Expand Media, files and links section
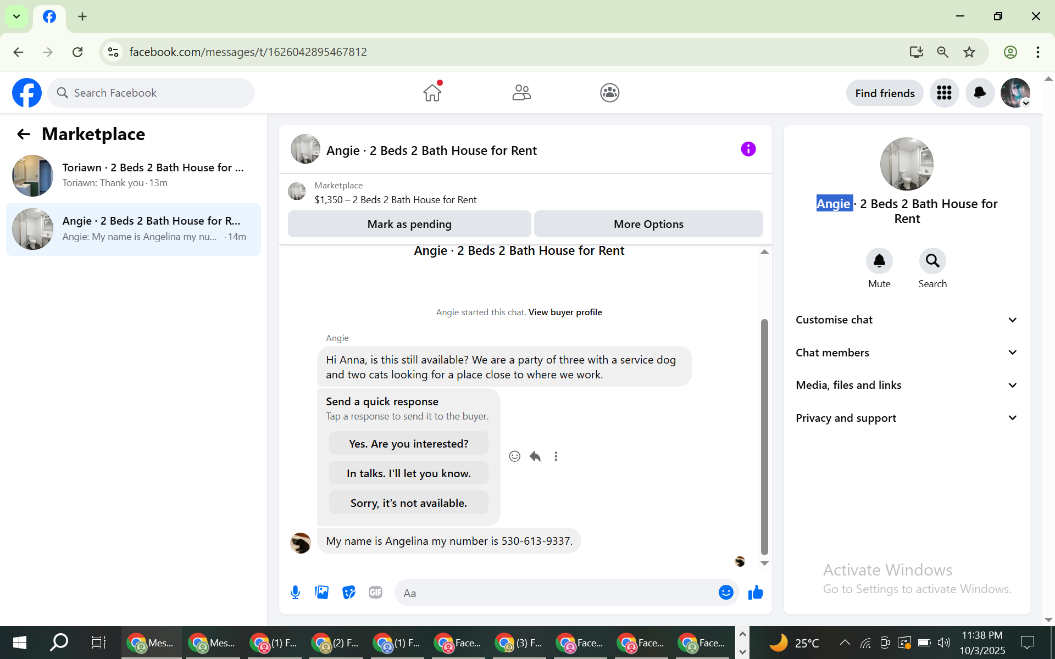 (907, 385)
